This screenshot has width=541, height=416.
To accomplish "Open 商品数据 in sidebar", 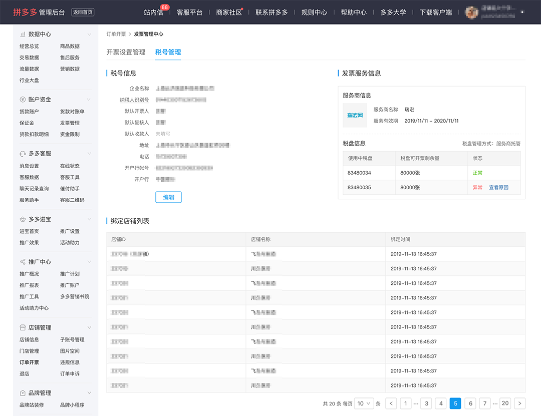I will [x=70, y=46].
